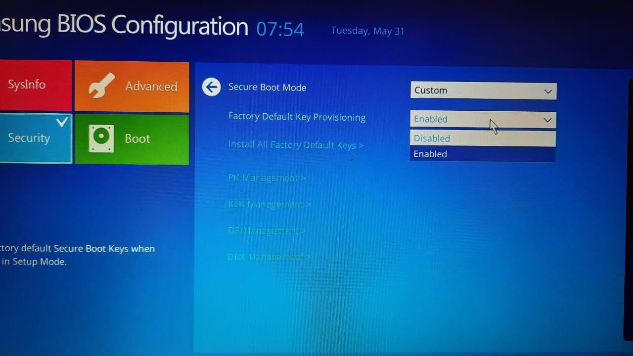Open PK Management submenu

[x=267, y=178]
